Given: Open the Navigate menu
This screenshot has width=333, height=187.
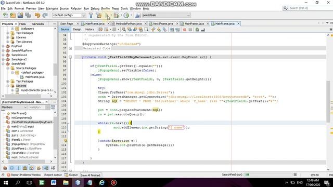Looking at the screenshot, I should (x=52, y=8).
